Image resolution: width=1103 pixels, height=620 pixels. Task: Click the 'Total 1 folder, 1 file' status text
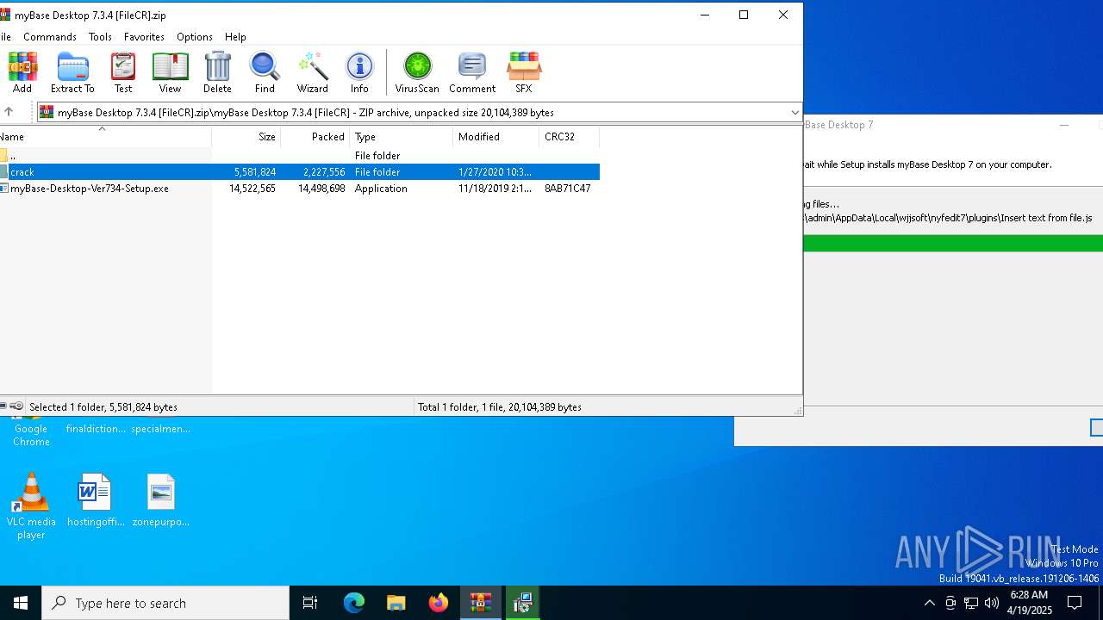coord(500,407)
